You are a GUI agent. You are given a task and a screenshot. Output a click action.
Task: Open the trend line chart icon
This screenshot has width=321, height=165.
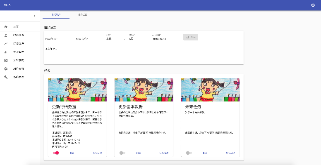[6, 43]
